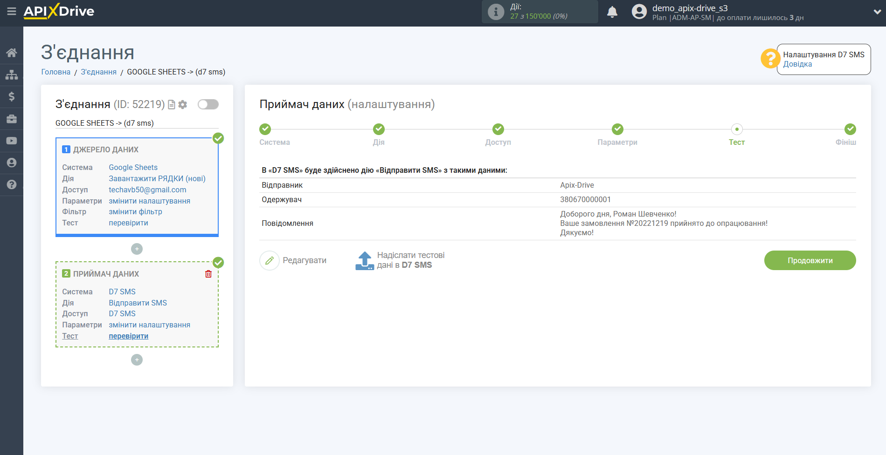This screenshot has width=886, height=455.
Task: Open the notifications bell
Action: pyautogui.click(x=612, y=12)
